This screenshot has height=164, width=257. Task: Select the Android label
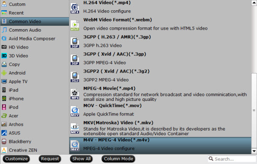pos(17,73)
